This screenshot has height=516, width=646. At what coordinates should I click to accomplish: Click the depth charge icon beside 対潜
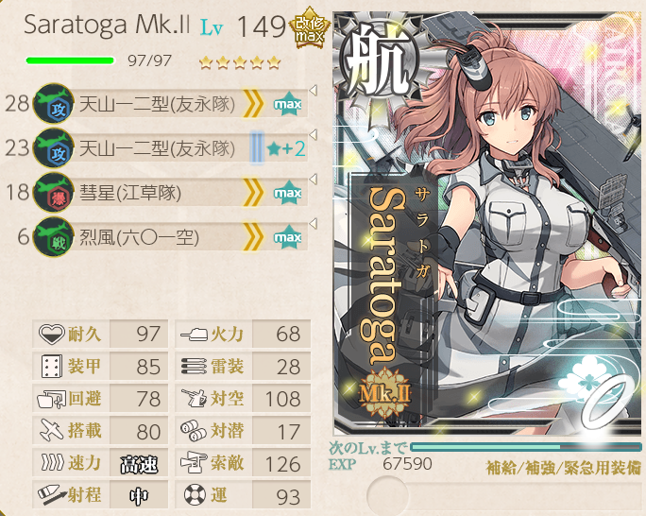(x=194, y=431)
